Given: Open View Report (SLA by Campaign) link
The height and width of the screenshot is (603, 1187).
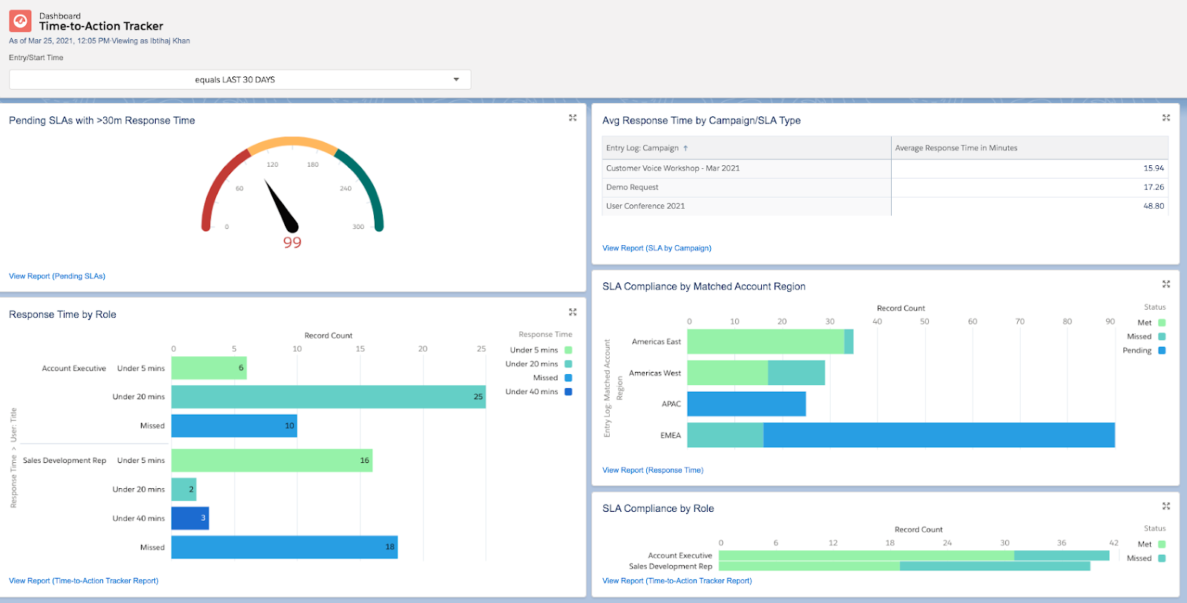Looking at the screenshot, I should point(657,248).
